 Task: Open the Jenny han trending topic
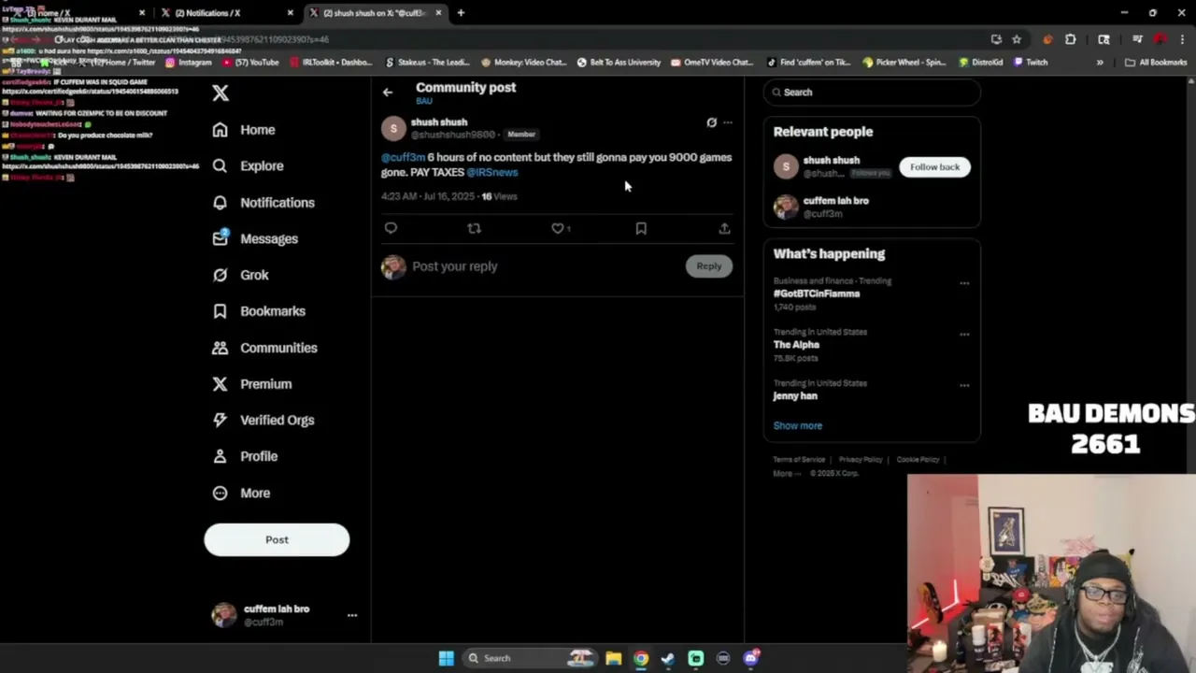click(795, 395)
